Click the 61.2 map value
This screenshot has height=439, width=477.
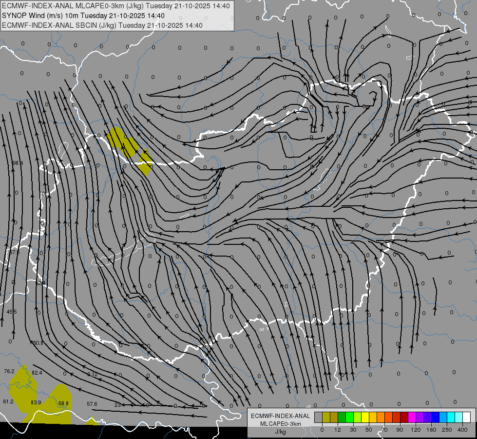click(x=8, y=401)
